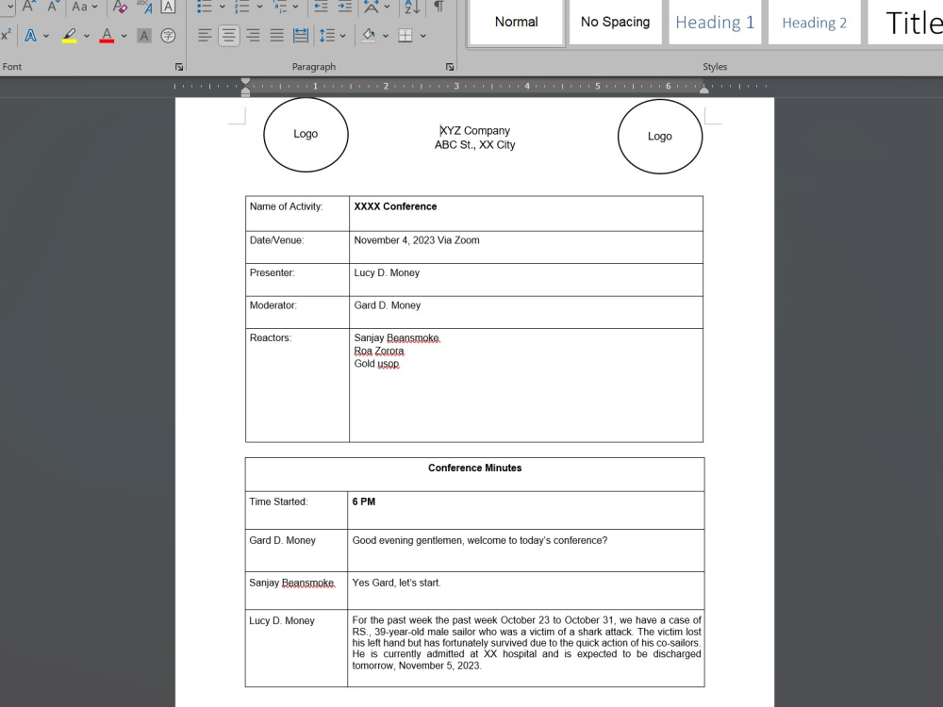
Task: Justify the paragraph text
Action: click(x=276, y=36)
